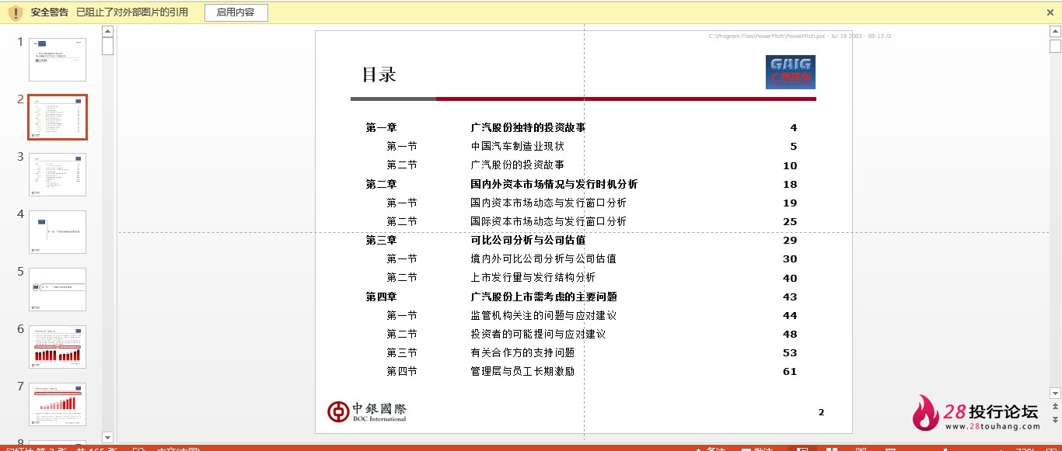The width and height of the screenshot is (1062, 451).
Task: Click the GAIG logo on the slide
Action: pyautogui.click(x=791, y=72)
